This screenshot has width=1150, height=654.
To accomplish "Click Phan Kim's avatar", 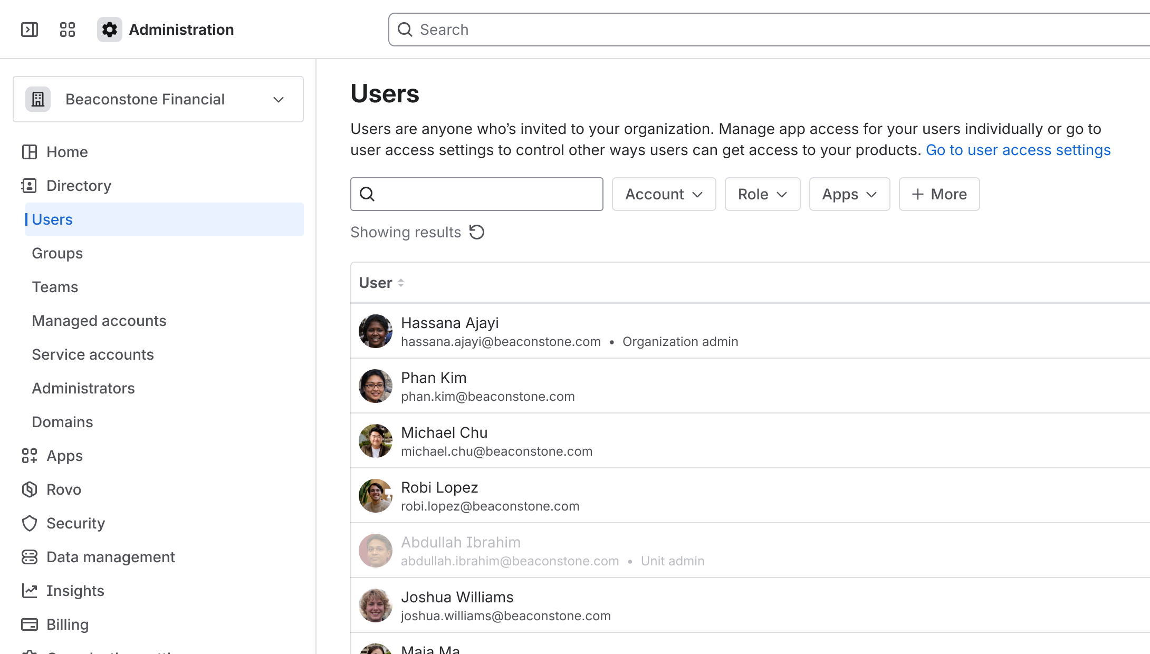I will point(376,386).
